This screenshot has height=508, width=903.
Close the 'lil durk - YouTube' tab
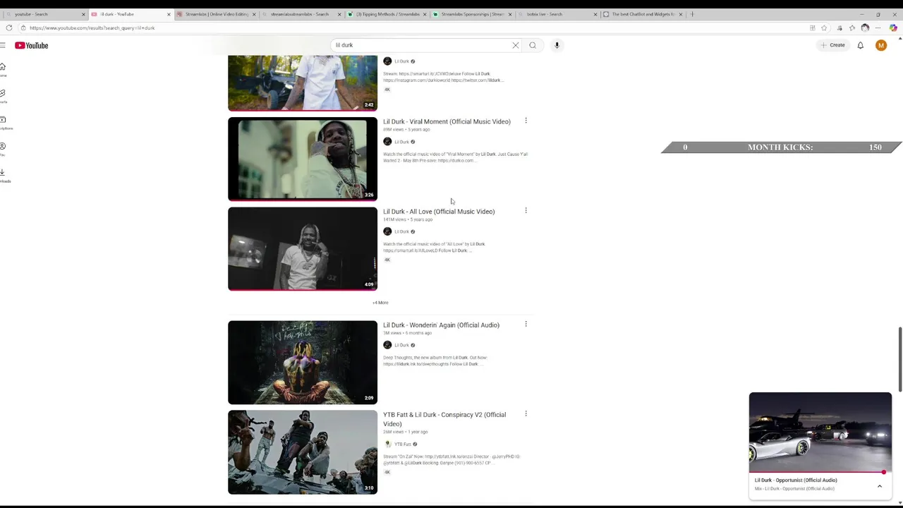[169, 14]
